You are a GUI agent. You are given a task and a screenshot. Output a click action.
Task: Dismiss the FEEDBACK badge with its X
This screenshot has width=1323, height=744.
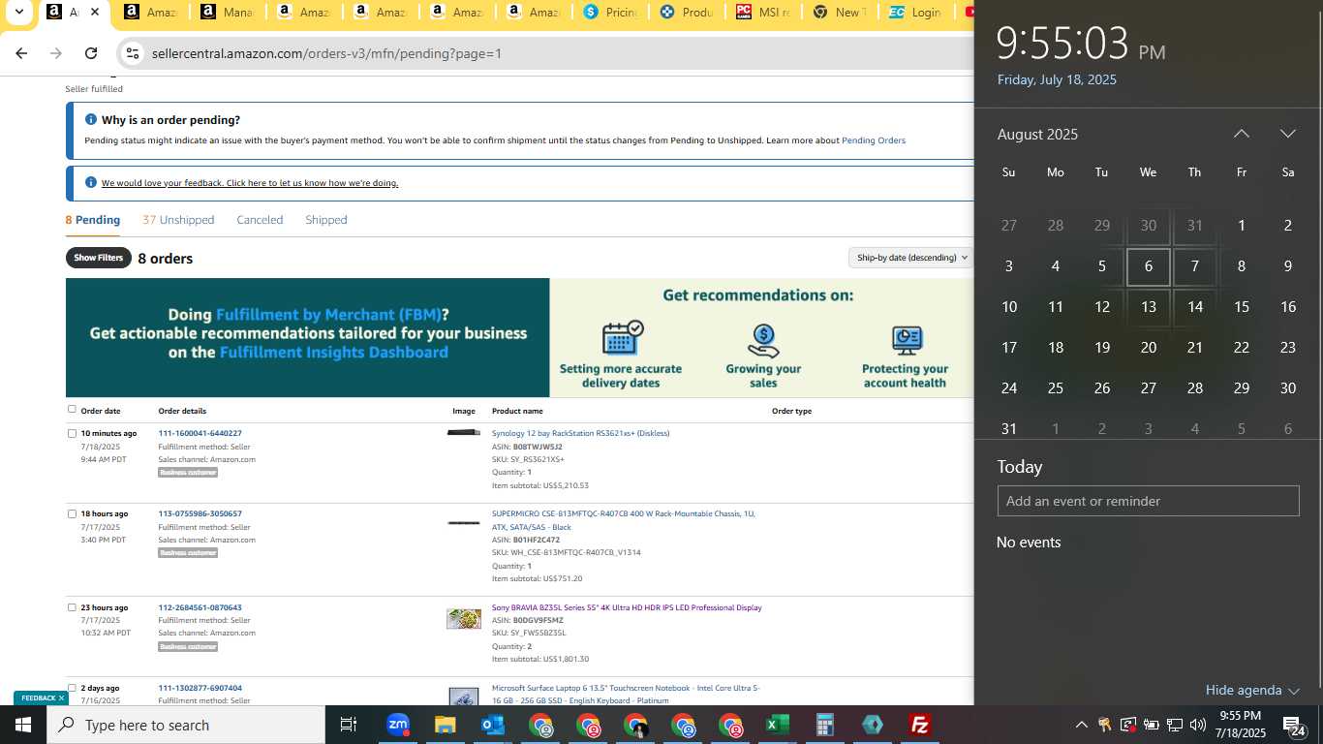(61, 697)
